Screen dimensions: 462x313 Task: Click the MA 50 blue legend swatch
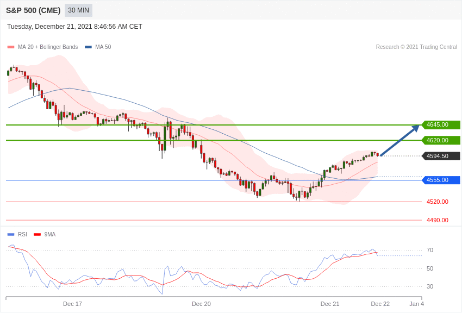[x=88, y=47]
